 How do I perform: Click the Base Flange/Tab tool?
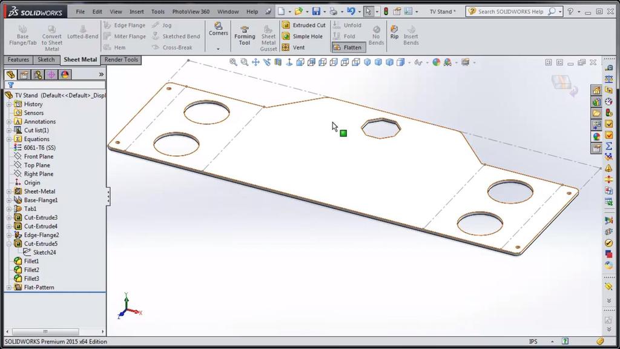point(22,36)
